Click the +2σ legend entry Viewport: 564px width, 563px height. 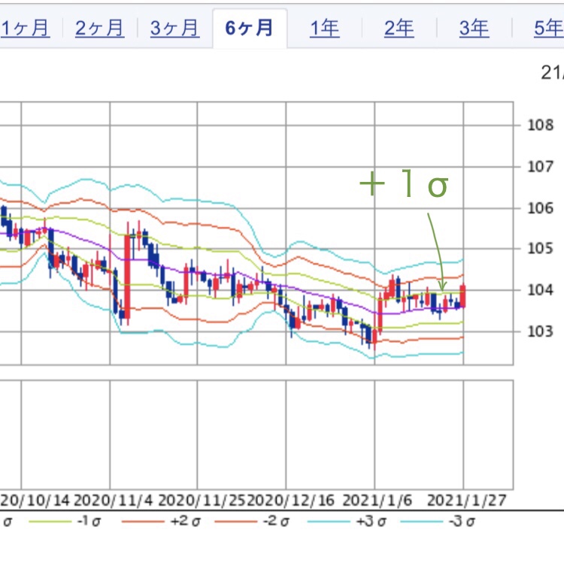161,521
